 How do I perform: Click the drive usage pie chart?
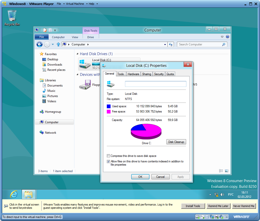tap(146, 131)
